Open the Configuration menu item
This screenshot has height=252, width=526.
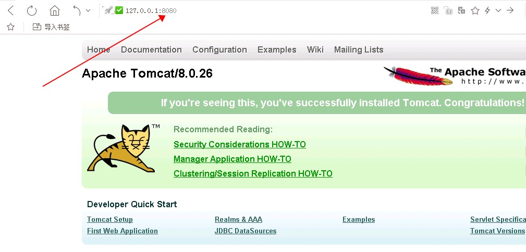(x=219, y=50)
